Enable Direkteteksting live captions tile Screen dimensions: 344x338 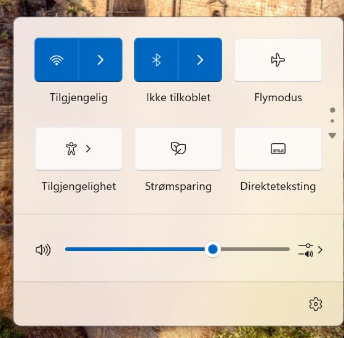click(278, 149)
